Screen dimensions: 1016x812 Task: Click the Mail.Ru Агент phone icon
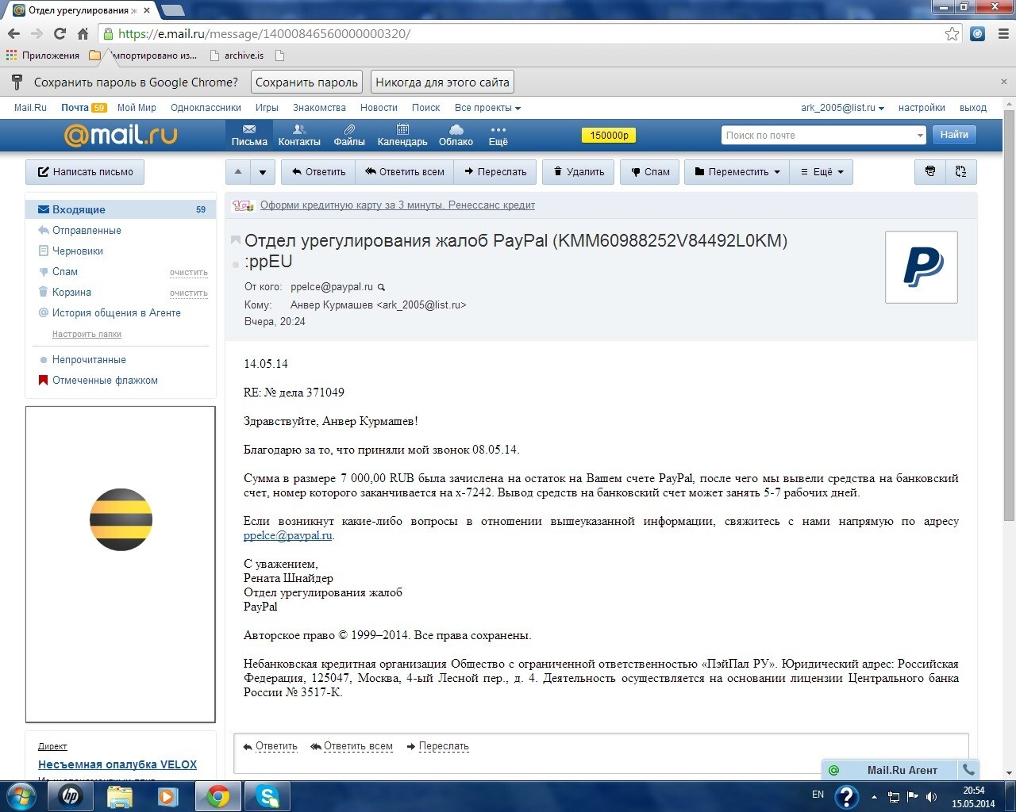(x=968, y=769)
